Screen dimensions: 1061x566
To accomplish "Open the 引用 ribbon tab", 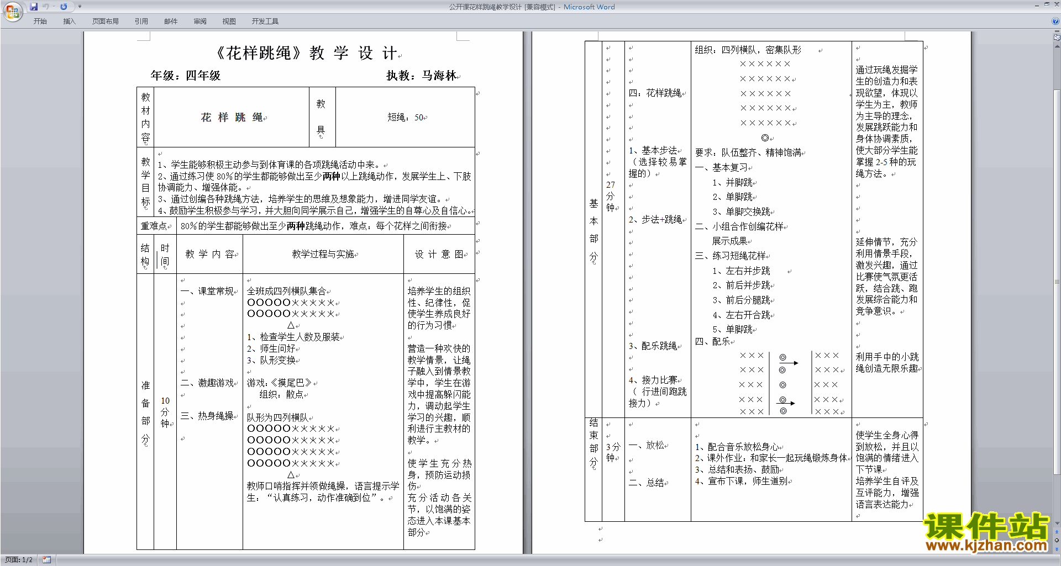I will pos(141,21).
